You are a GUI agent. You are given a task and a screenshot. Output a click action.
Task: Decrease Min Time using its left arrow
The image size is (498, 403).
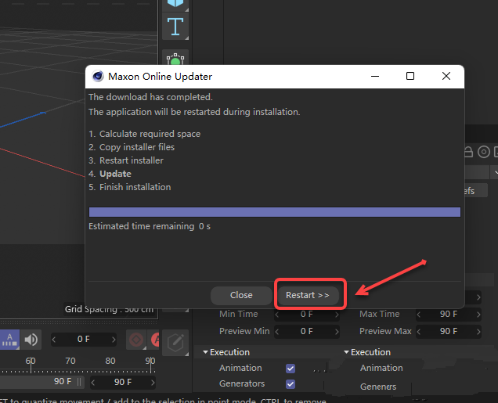tap(277, 315)
